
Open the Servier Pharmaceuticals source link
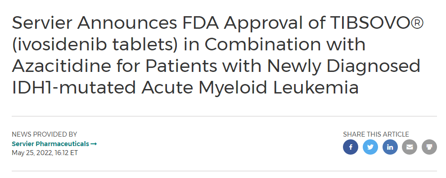50,144
